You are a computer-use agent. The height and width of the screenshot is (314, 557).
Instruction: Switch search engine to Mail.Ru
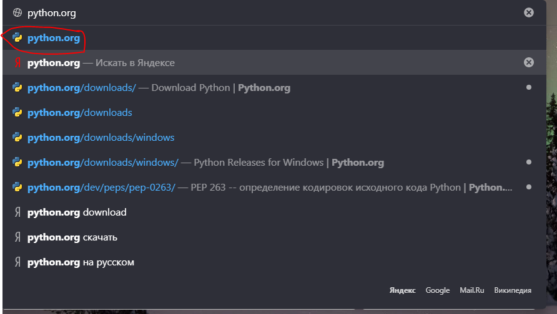point(471,290)
